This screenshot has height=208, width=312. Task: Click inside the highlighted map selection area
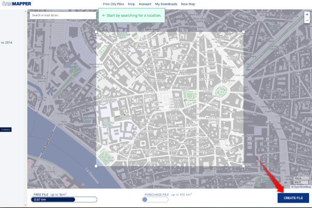tap(170, 99)
